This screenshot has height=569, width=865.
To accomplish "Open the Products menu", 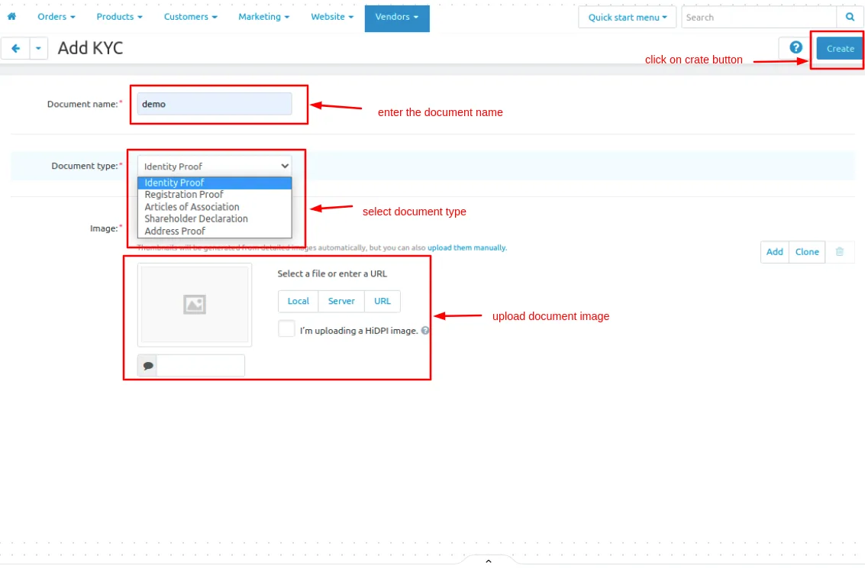I will click(x=119, y=17).
